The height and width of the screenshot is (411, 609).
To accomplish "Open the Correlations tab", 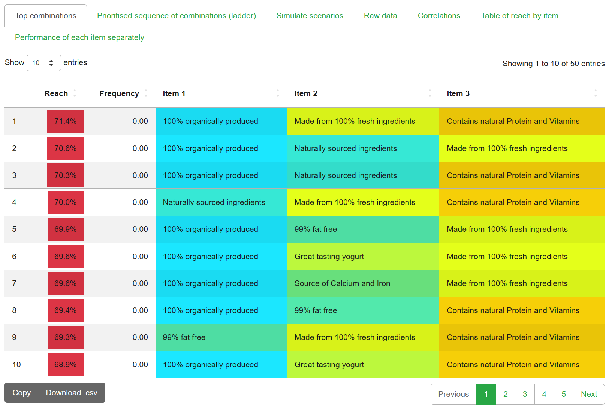I will [439, 16].
